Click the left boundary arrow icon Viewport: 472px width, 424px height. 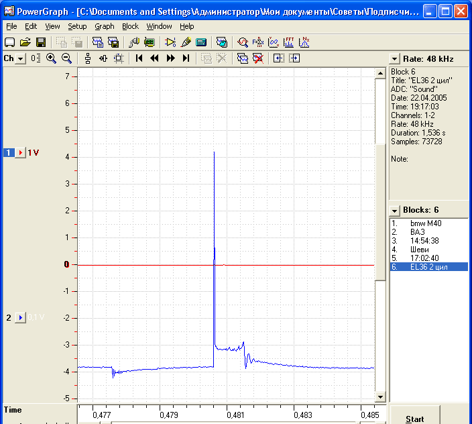tap(279, 58)
